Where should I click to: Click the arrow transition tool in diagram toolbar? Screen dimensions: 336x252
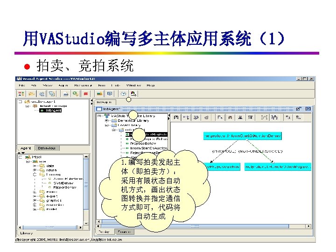(x=186, y=118)
